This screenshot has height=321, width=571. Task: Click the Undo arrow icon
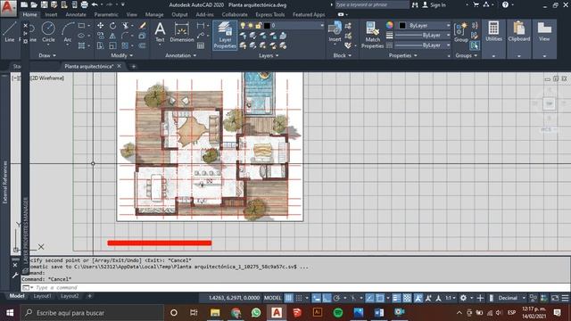95,4
